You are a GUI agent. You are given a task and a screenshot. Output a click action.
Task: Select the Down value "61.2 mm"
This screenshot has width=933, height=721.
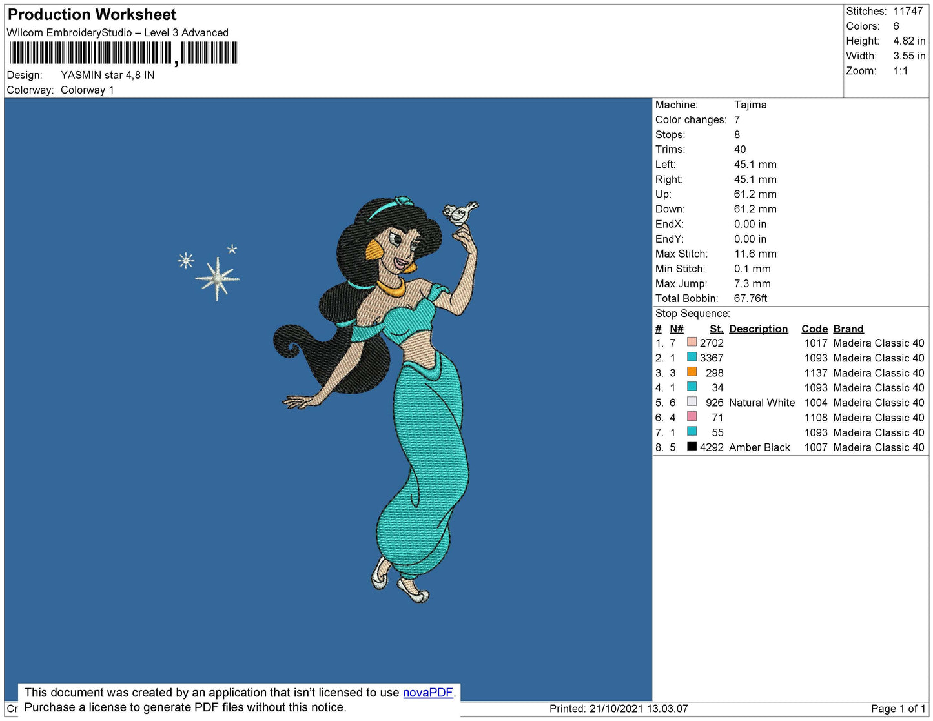coord(755,209)
